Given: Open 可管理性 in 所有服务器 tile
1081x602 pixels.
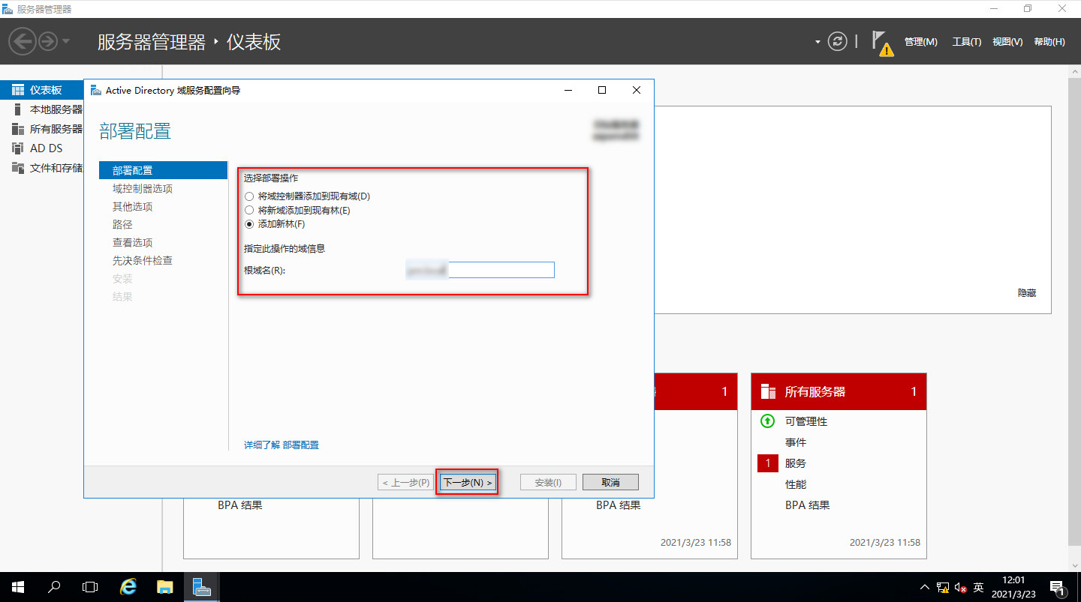Looking at the screenshot, I should 806,421.
